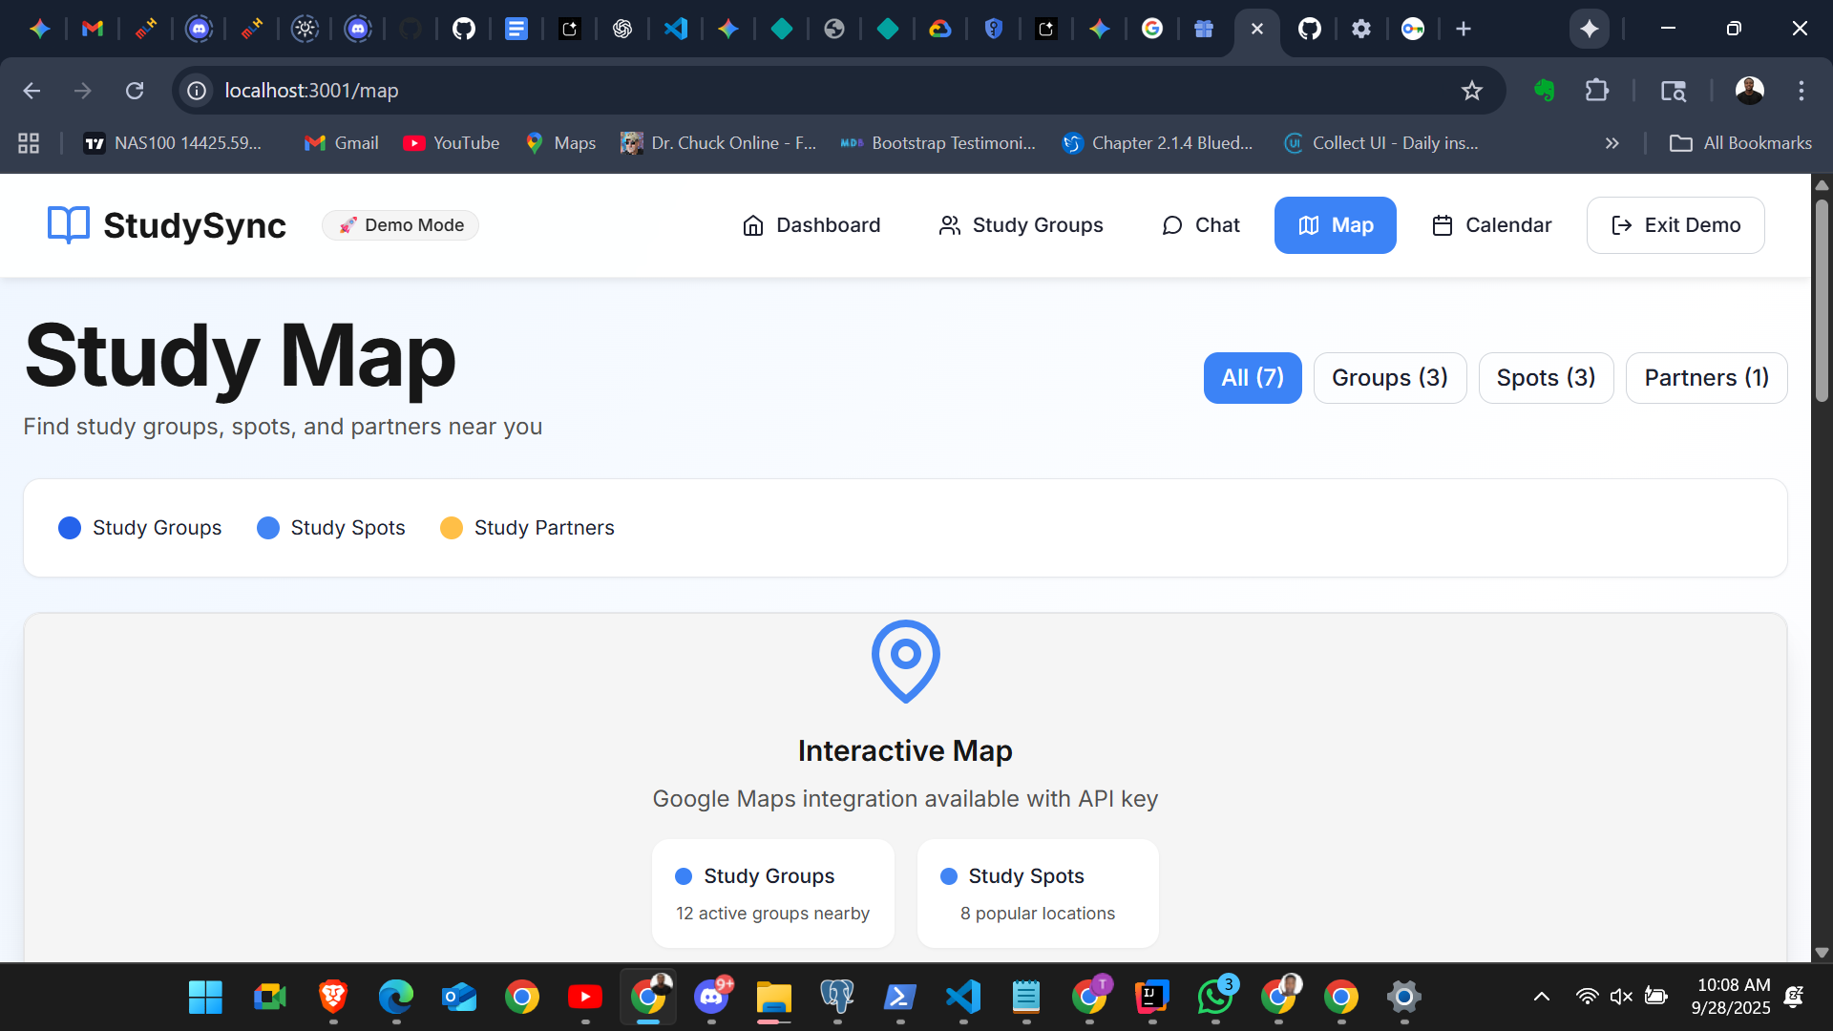Select the All (7) filter
Image resolution: width=1833 pixels, height=1031 pixels.
coord(1252,378)
